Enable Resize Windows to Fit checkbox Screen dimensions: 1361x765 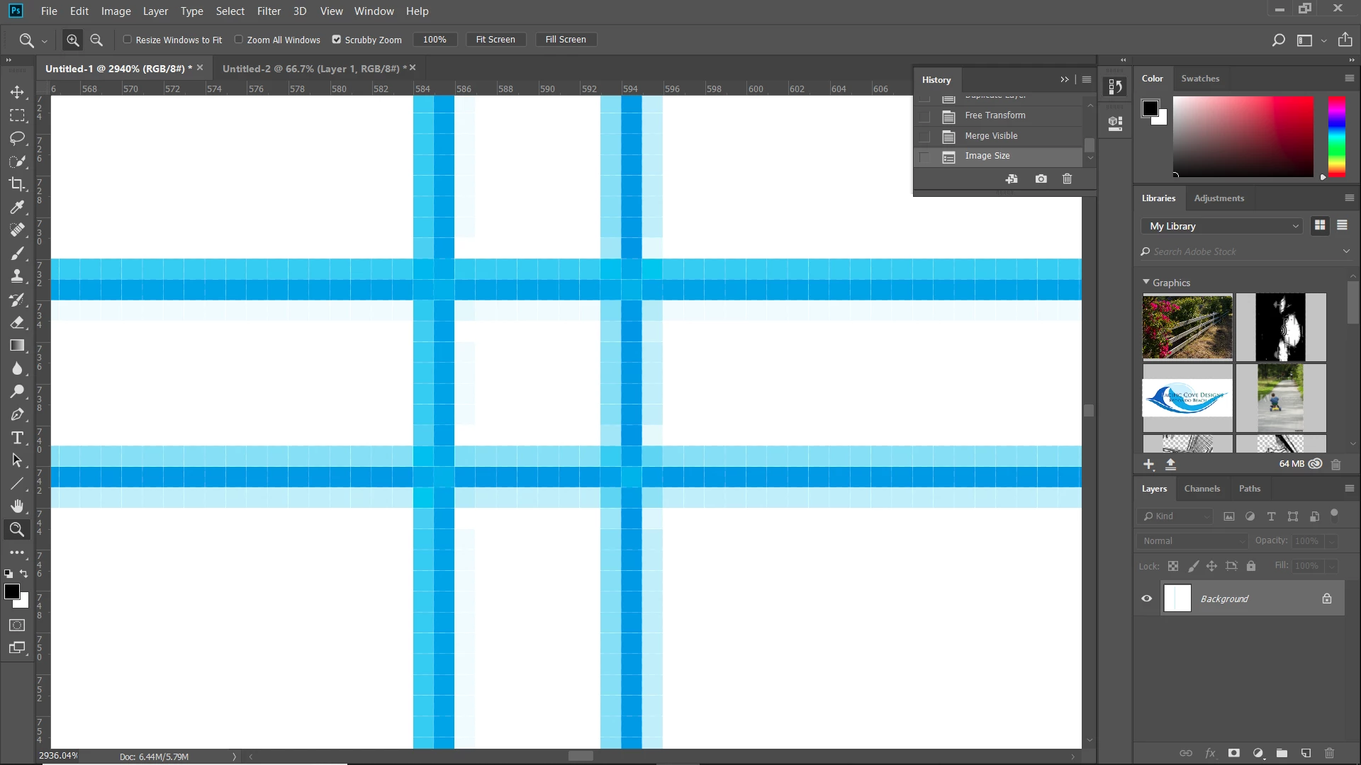[128, 40]
